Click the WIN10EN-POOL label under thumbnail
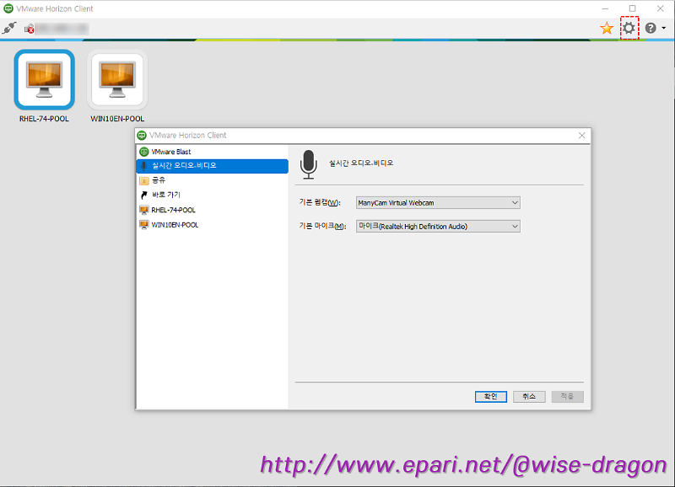The width and height of the screenshot is (675, 487). [117, 119]
